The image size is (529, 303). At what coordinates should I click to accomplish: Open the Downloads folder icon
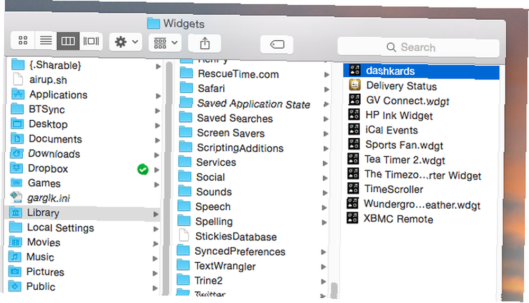pos(17,153)
